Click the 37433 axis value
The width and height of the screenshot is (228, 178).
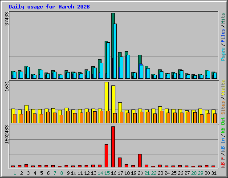pos(7,19)
